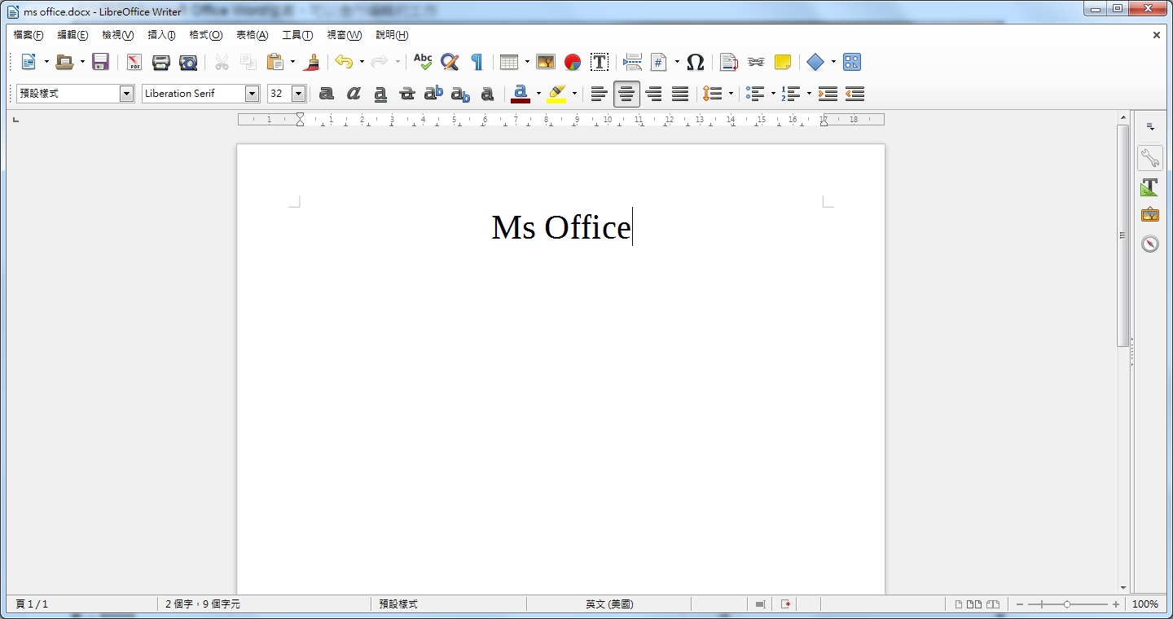Clone formatting with the paintbrush icon
Image resolution: width=1173 pixels, height=619 pixels.
pyautogui.click(x=311, y=62)
